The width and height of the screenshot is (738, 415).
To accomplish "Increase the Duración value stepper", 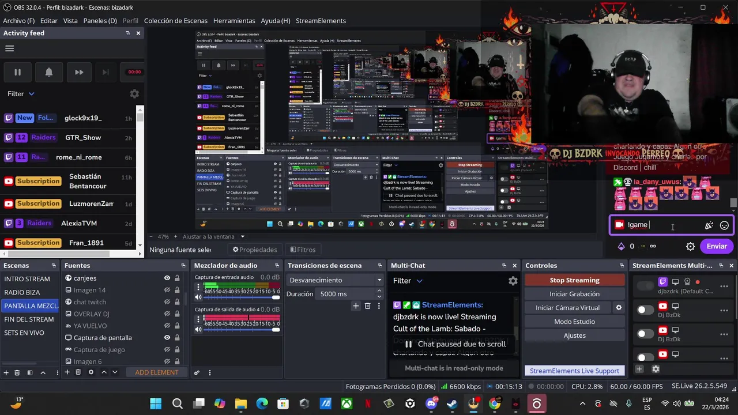I will (x=379, y=291).
